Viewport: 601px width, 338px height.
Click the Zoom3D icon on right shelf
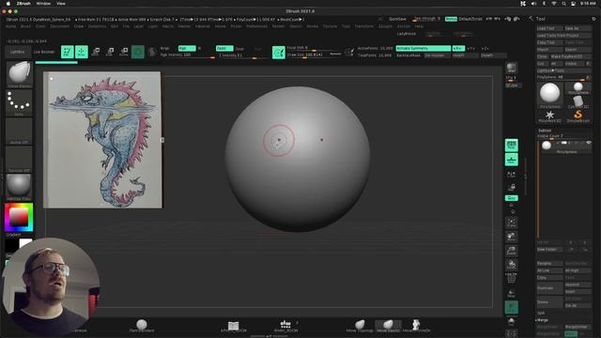click(511, 251)
